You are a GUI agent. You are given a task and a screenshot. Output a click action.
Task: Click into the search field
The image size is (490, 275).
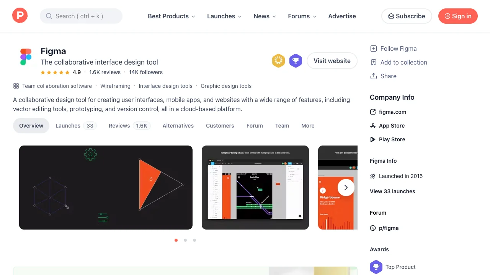(x=81, y=16)
